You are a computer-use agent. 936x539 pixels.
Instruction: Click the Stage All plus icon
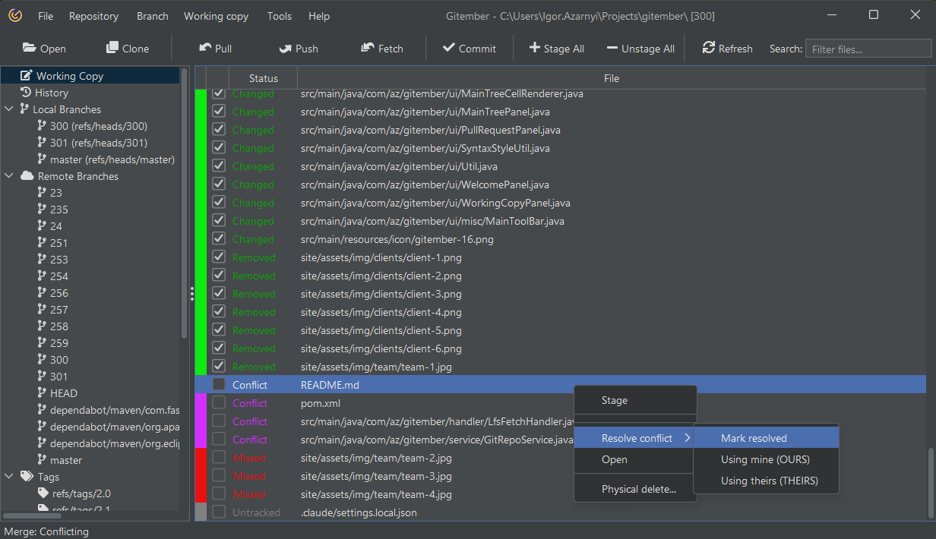tap(535, 48)
